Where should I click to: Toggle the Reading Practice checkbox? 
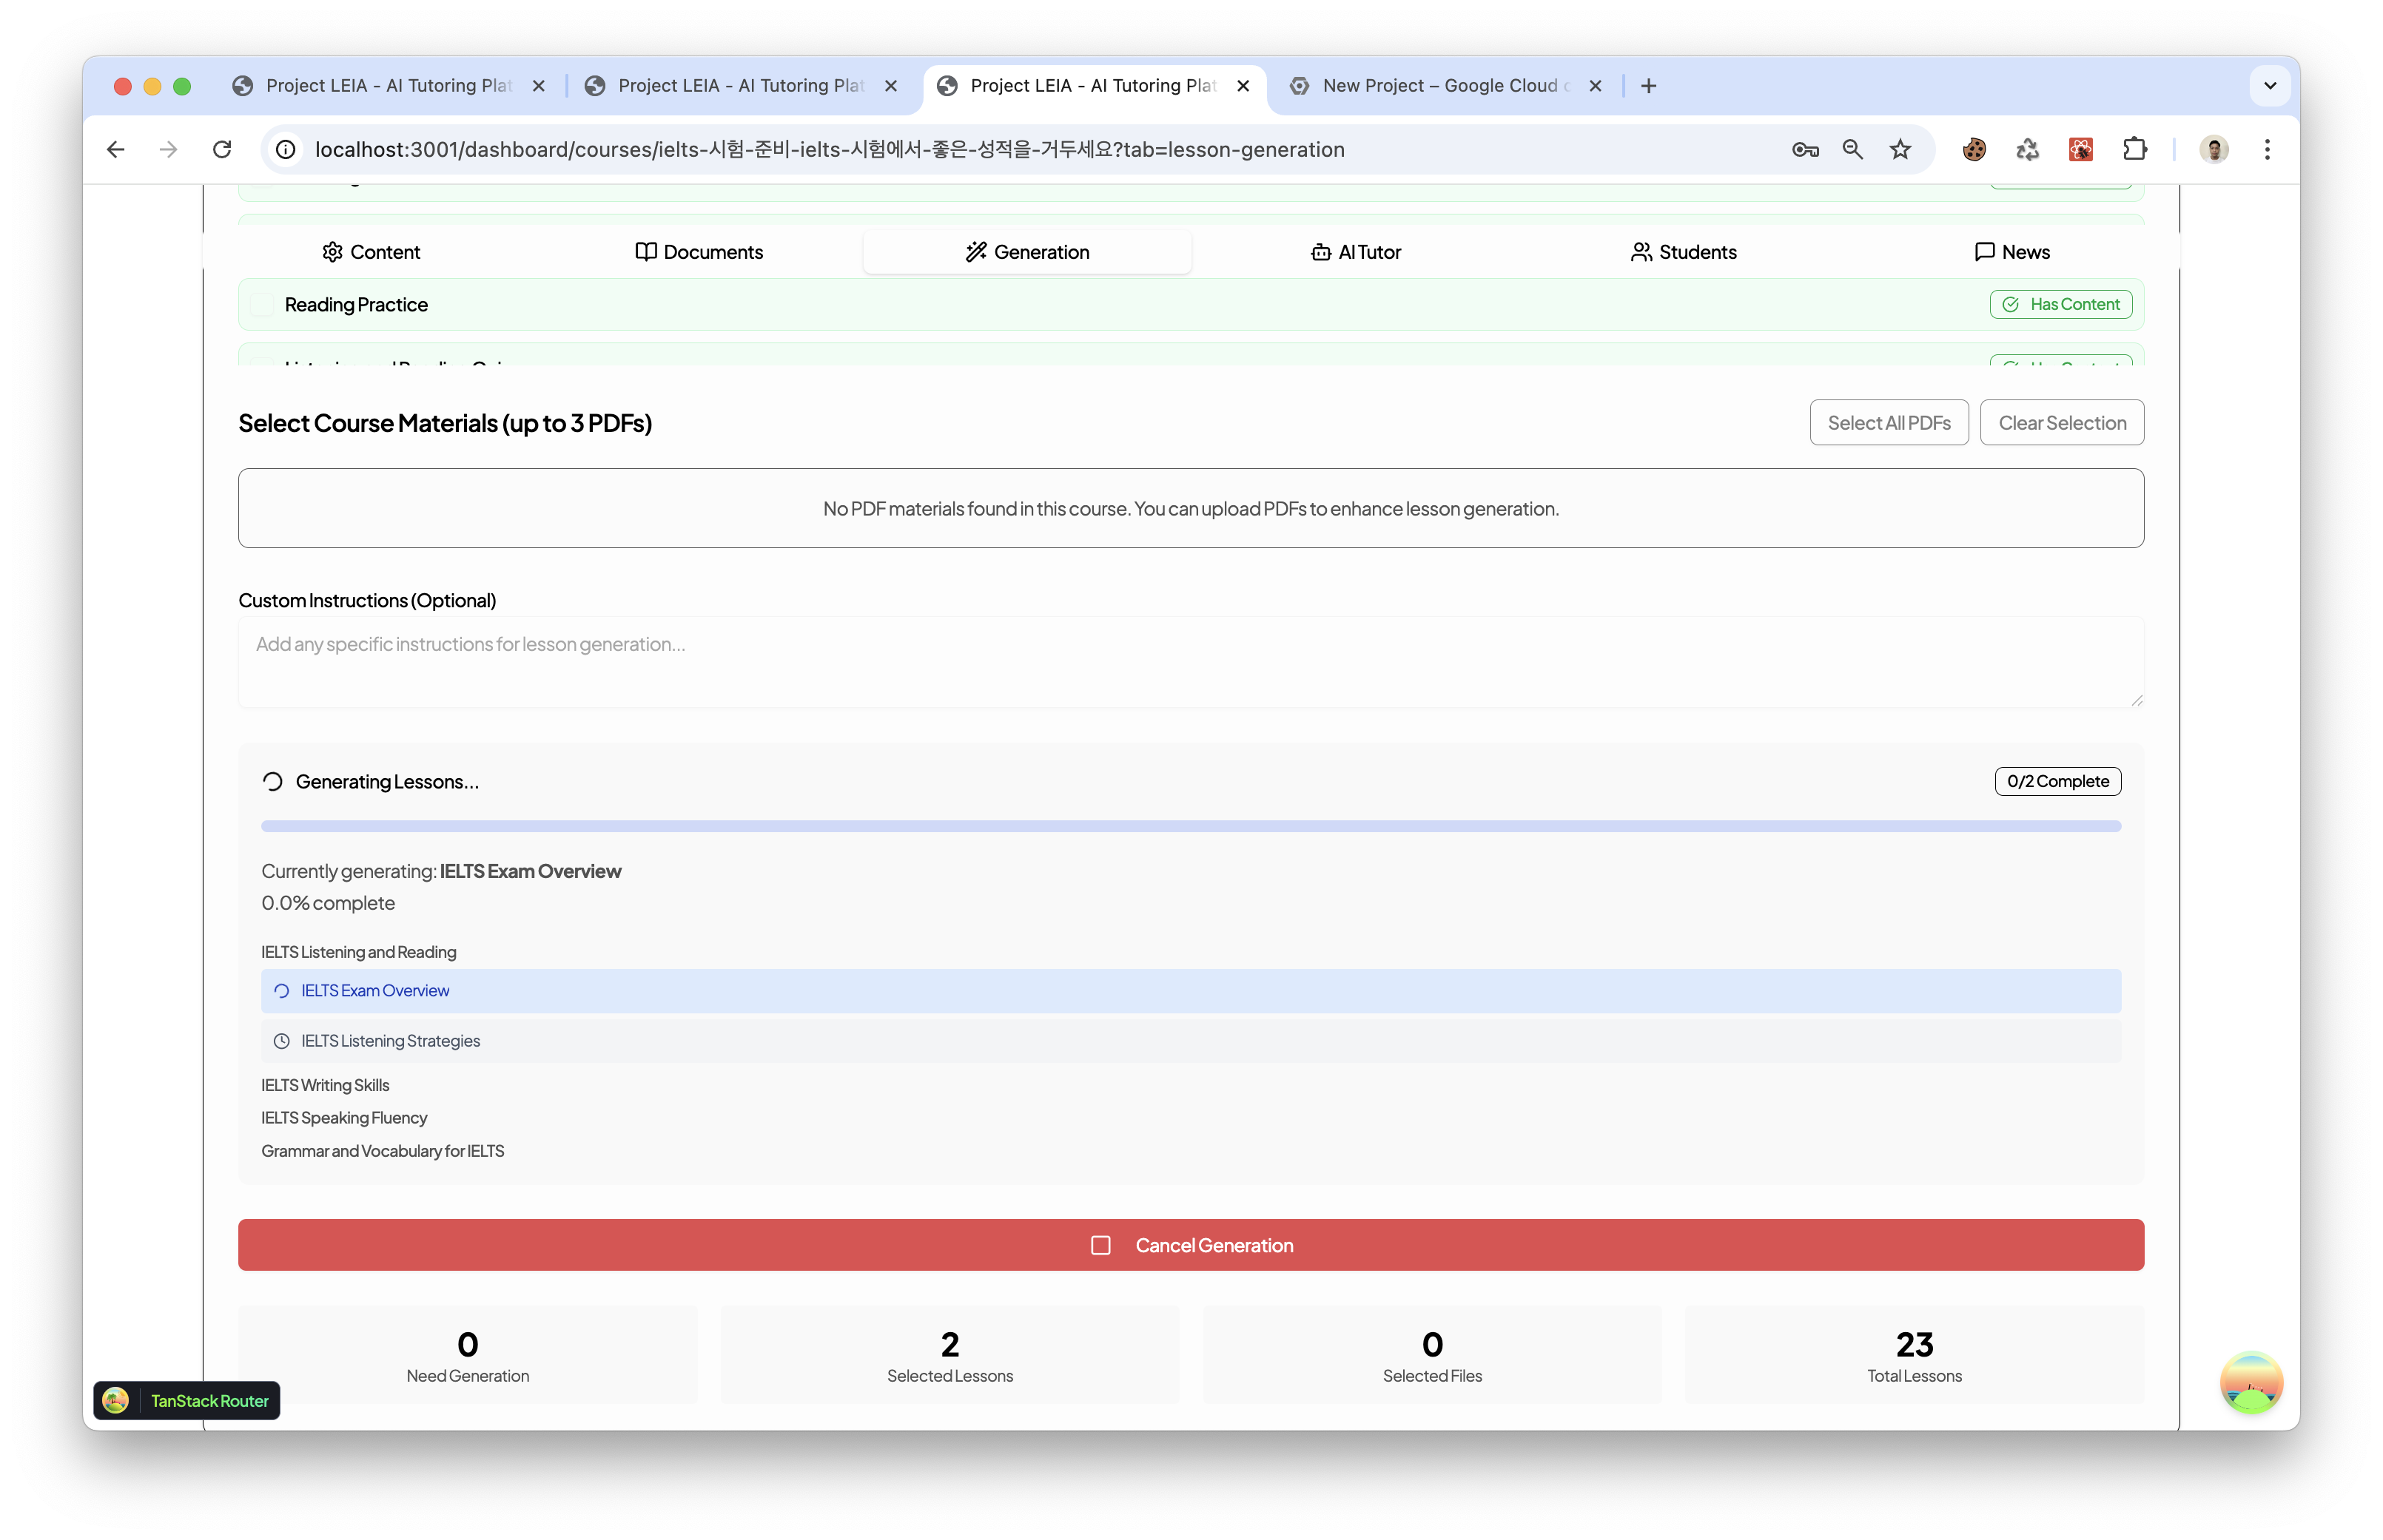coord(262,305)
